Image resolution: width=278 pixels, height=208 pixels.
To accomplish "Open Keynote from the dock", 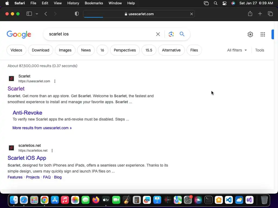I will (157, 200).
